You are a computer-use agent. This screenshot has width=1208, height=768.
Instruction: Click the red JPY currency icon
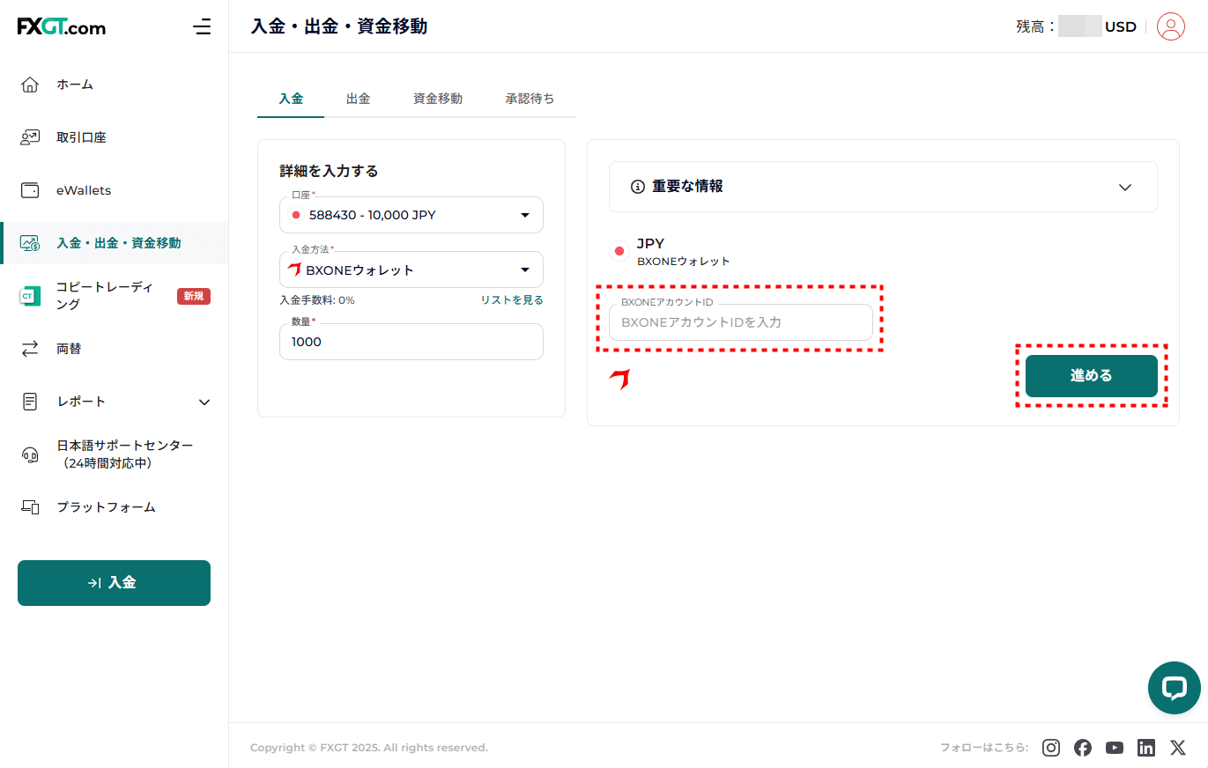[x=619, y=251]
